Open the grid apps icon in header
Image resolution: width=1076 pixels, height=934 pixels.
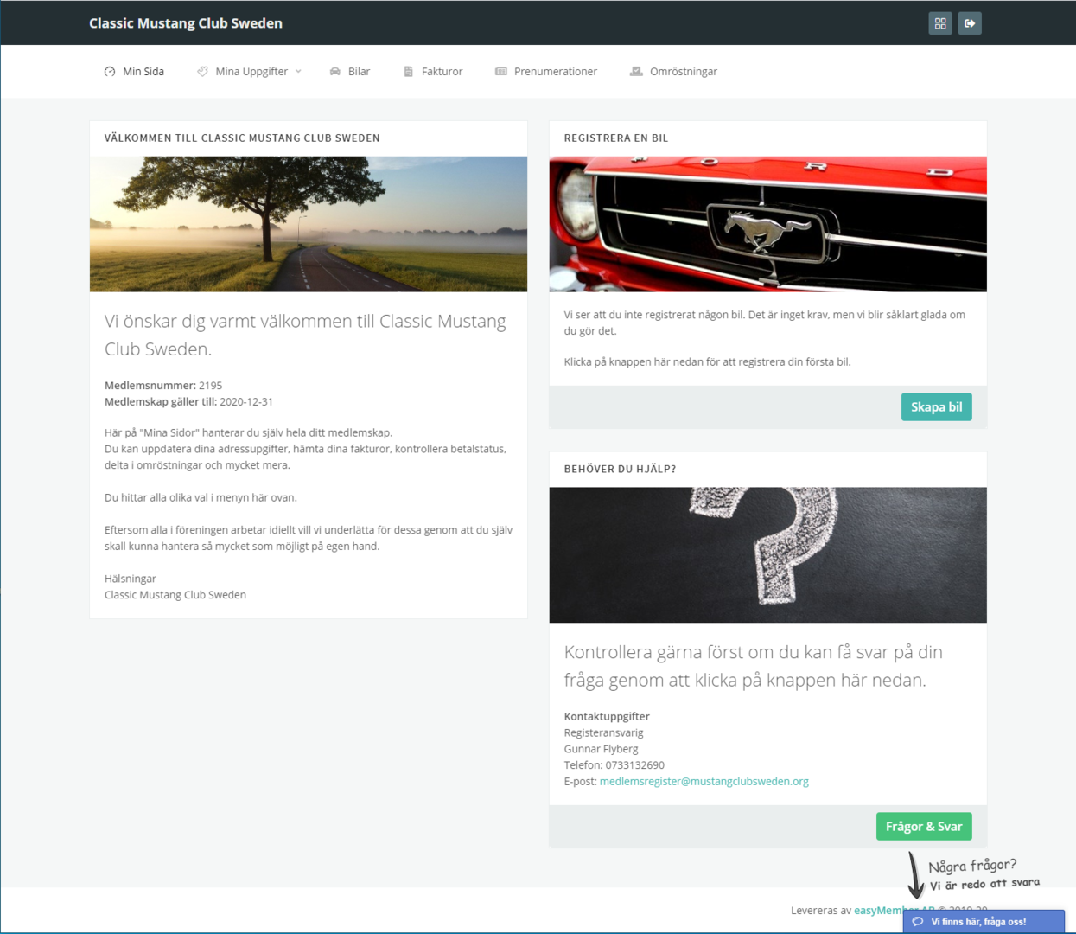click(940, 23)
